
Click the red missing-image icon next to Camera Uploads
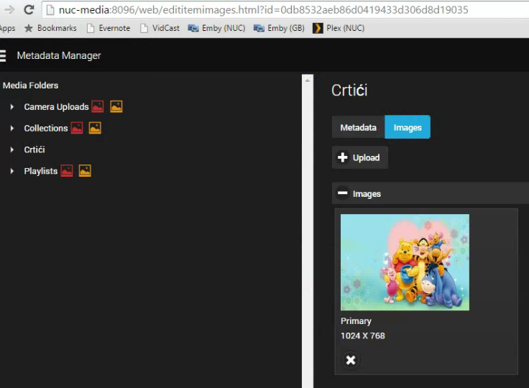click(98, 106)
